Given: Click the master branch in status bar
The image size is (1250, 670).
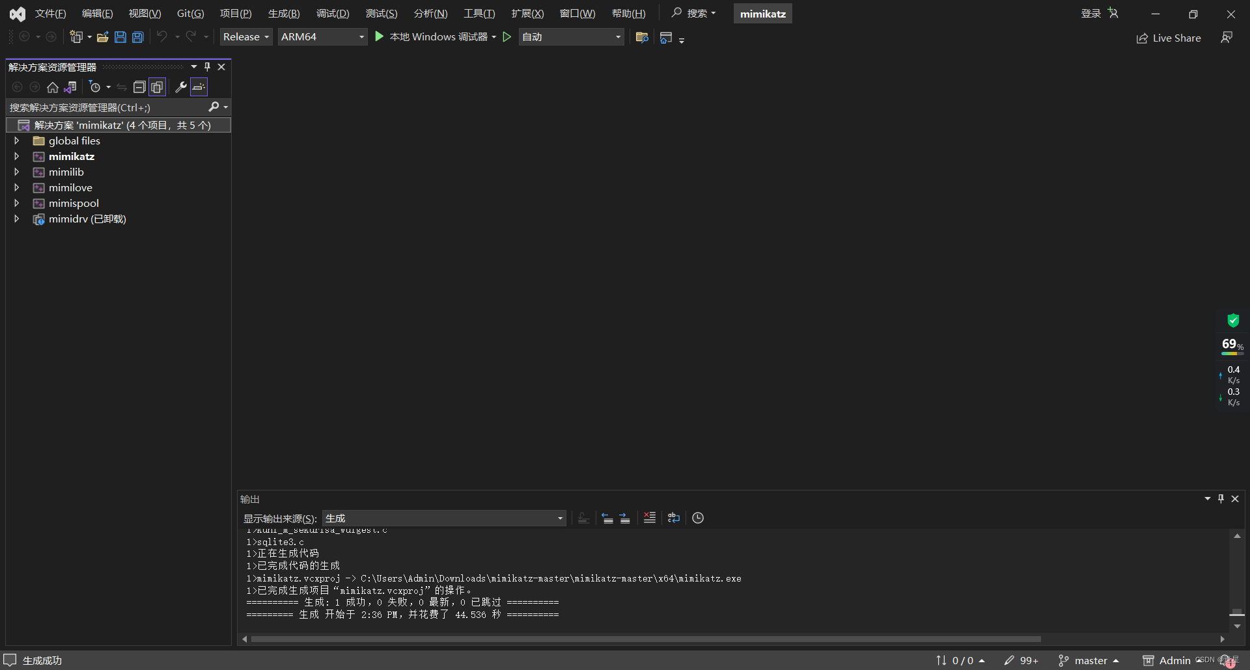Looking at the screenshot, I should pos(1089,660).
